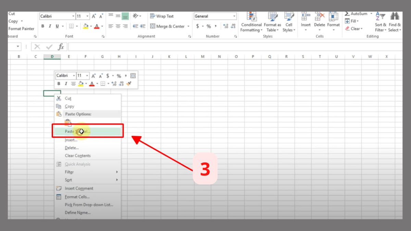Select the column D header
Image resolution: width=411 pixels, height=231 pixels.
coord(52,56)
